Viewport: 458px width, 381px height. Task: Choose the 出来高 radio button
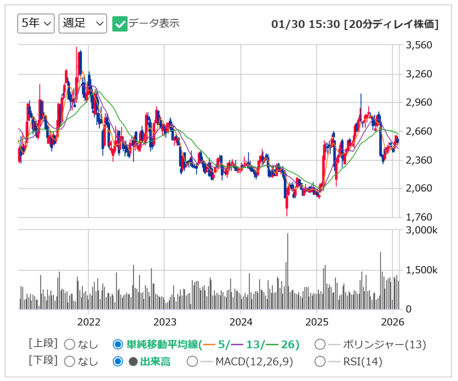118,361
